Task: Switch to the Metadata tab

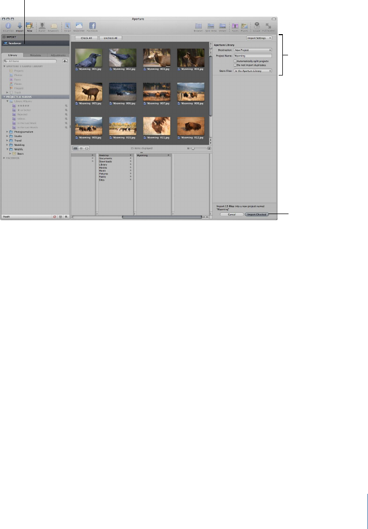Action: [35, 55]
